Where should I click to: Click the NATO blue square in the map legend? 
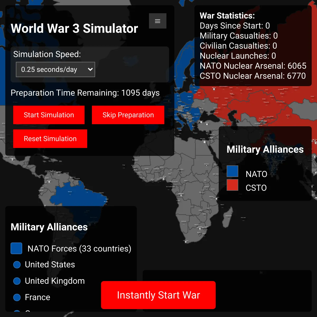pos(232,171)
